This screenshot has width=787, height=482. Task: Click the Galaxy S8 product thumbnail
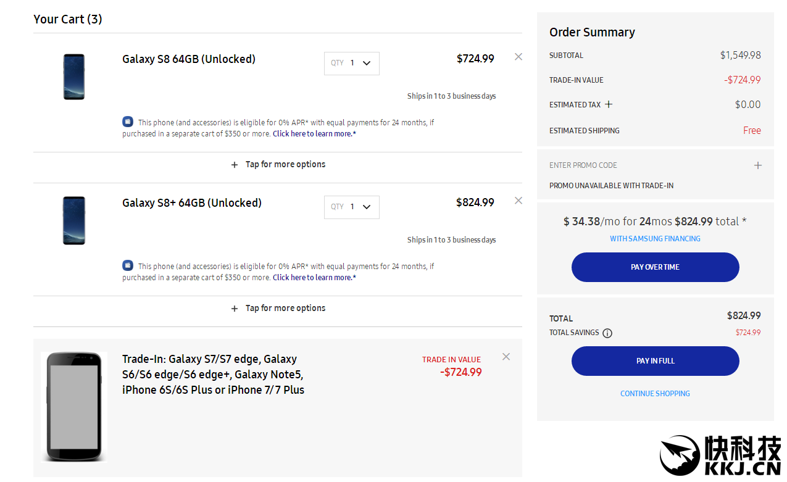click(74, 77)
